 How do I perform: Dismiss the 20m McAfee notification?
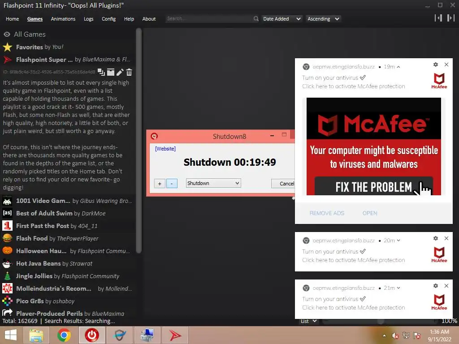pyautogui.click(x=446, y=238)
